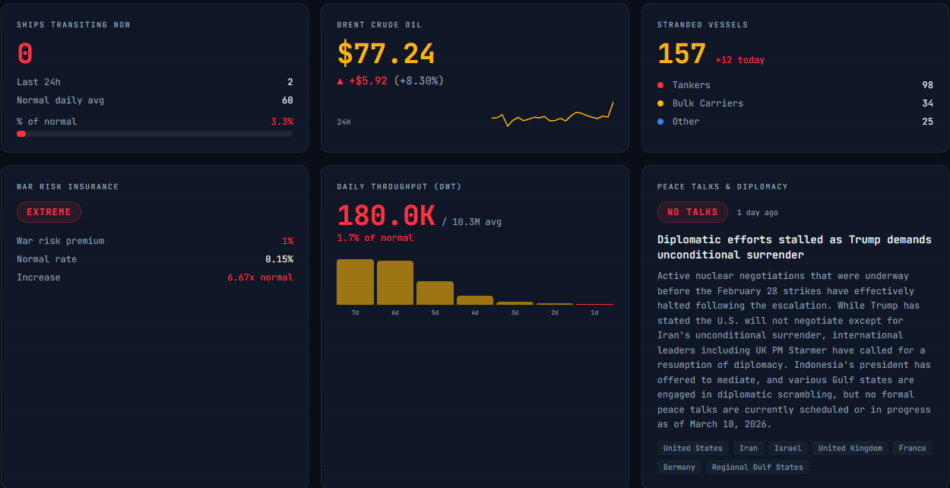Image resolution: width=950 pixels, height=488 pixels.
Task: Click the United Kingdom tag
Action: tap(850, 448)
